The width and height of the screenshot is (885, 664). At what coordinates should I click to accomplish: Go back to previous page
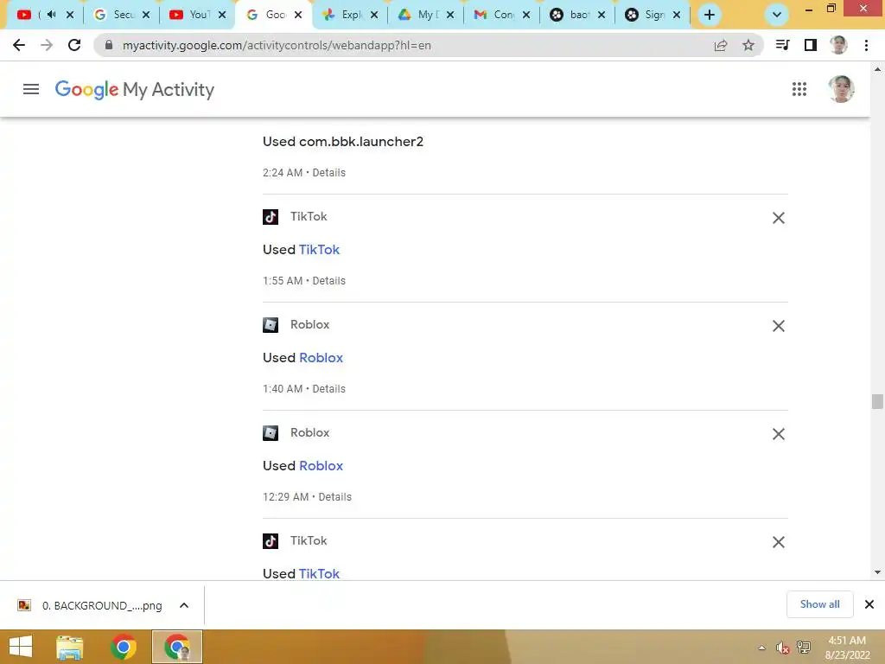point(19,45)
